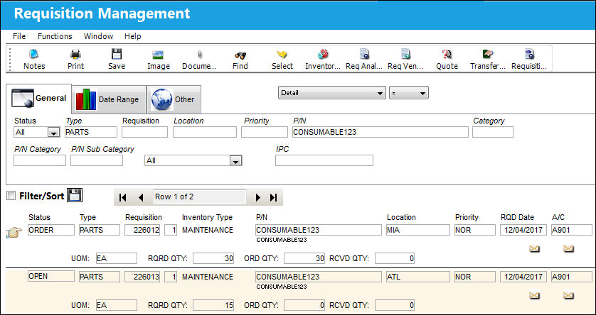Click RCVD QTY value in ATL row

click(x=395, y=305)
